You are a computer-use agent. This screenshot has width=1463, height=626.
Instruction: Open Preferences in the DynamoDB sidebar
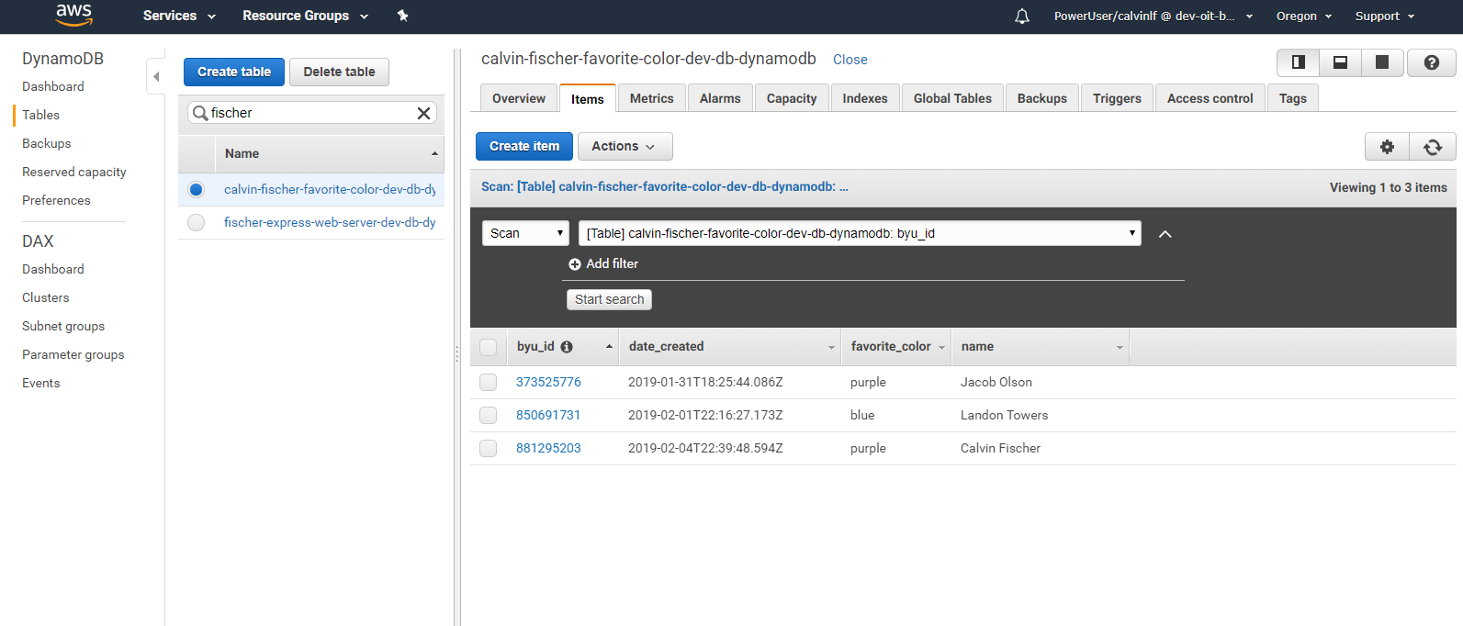[x=56, y=200]
